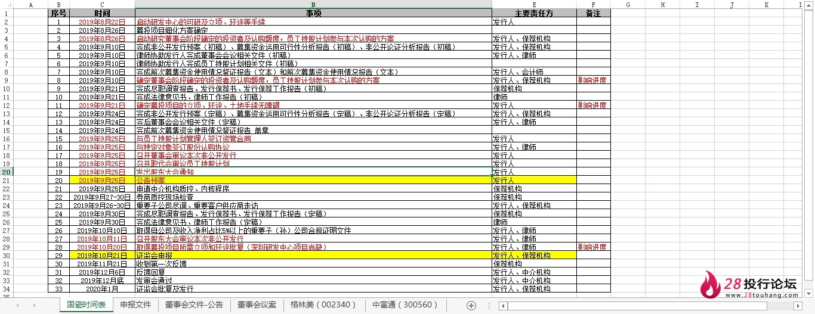
Task: Click the yellow cell 公告预案
Action: tap(313, 180)
